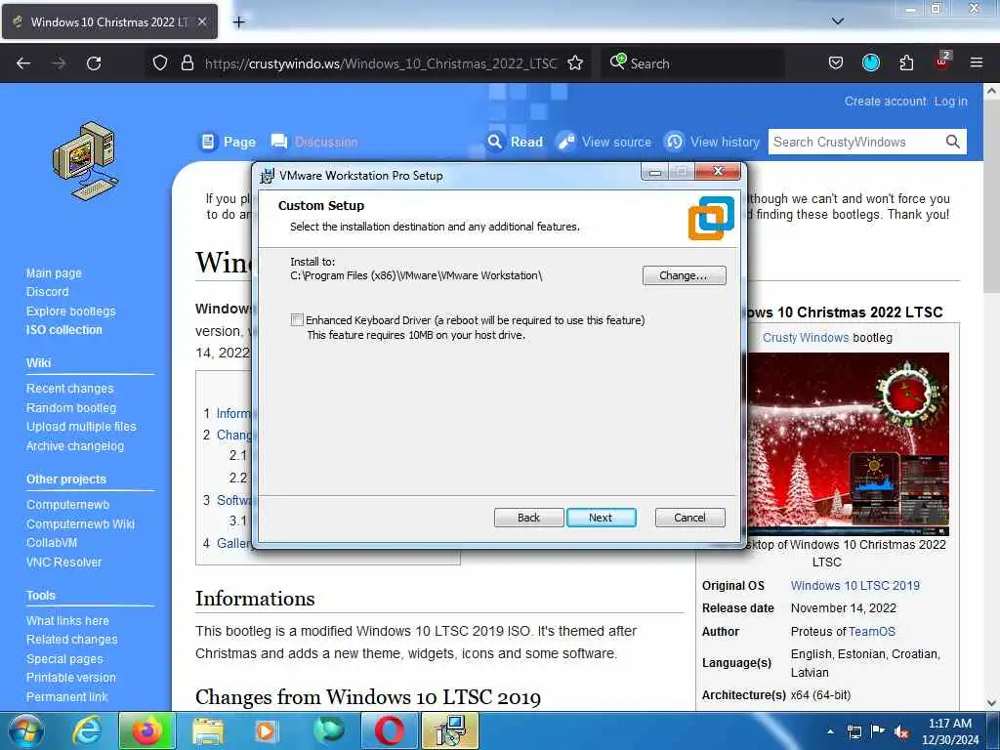Enable the Enhanced Keyboard Driver checkbox
1000x750 pixels.
coord(297,319)
